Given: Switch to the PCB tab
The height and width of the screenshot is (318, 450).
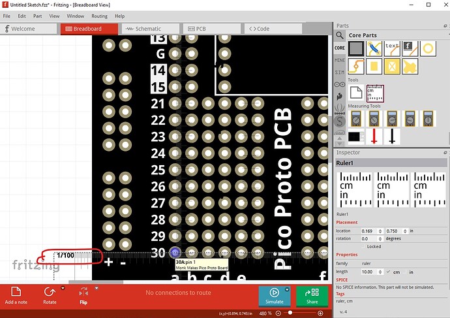Looking at the screenshot, I should pyautogui.click(x=212, y=29).
